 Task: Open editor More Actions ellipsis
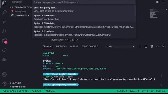(163, 2)
